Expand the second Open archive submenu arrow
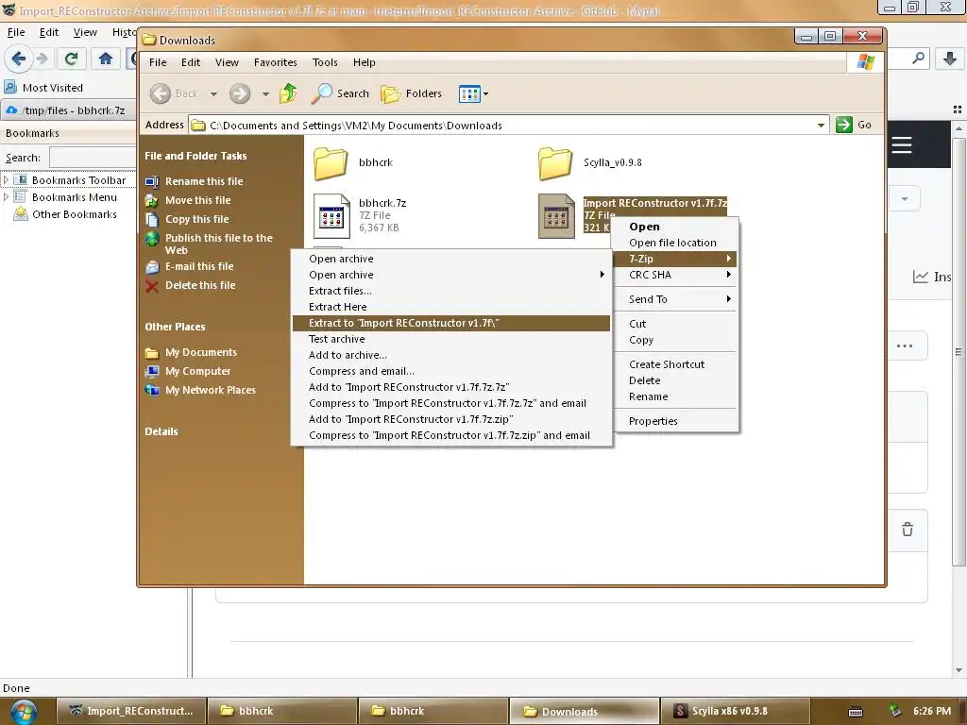Screen dimensions: 967x725 point(602,275)
